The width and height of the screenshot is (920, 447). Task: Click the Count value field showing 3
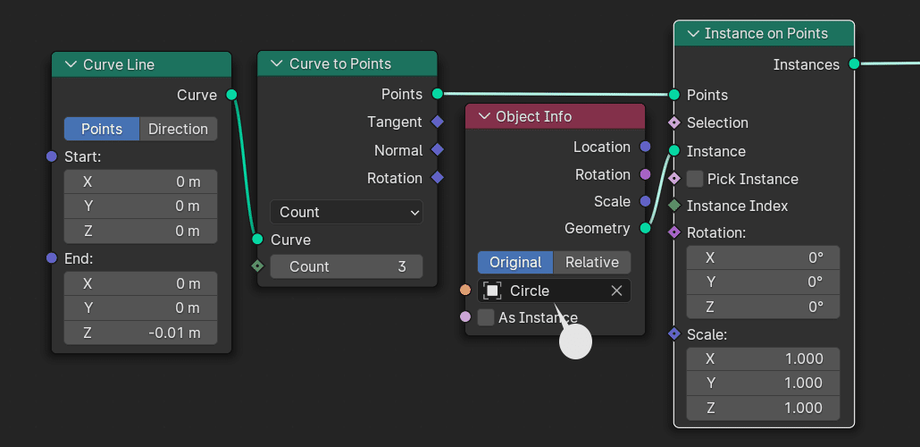[x=347, y=266]
